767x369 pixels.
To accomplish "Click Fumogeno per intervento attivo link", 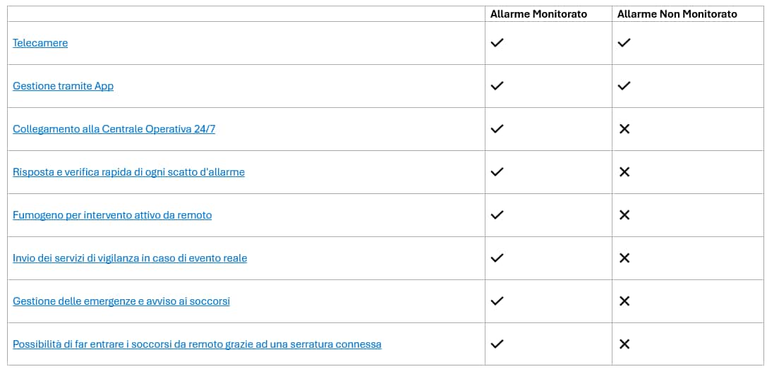I will click(112, 215).
